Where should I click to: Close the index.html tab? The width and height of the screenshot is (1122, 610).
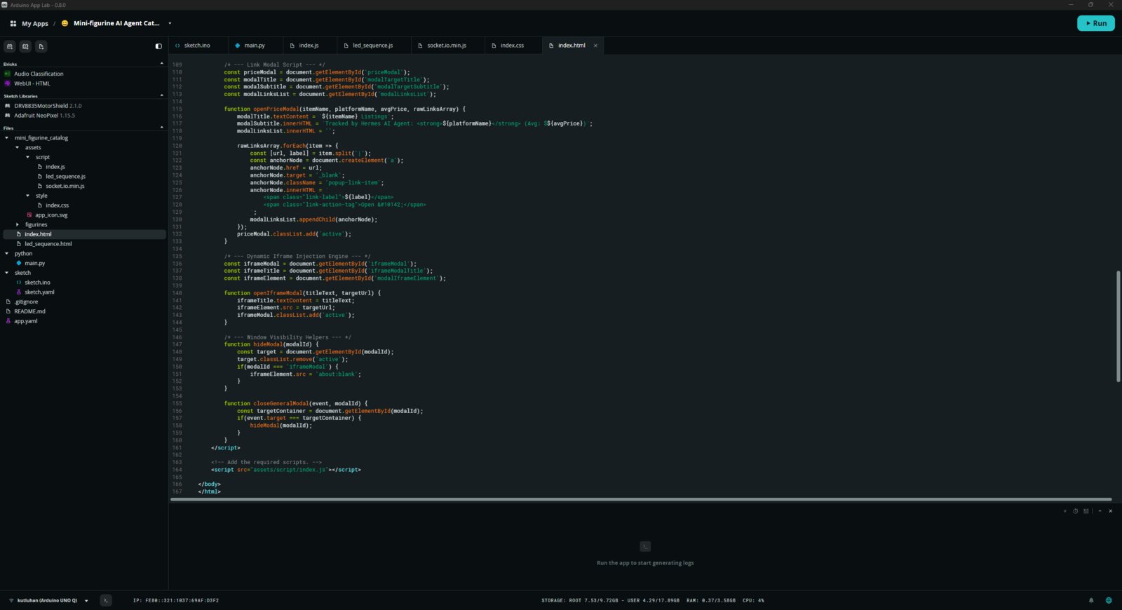[x=595, y=46]
